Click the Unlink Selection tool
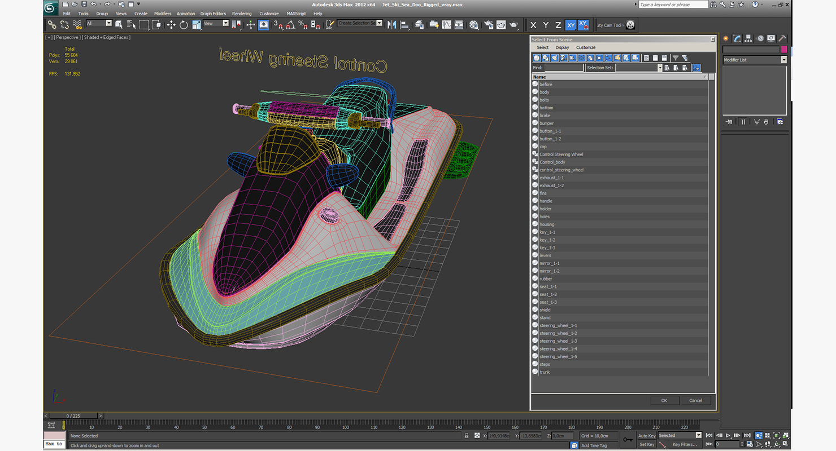 pos(64,25)
